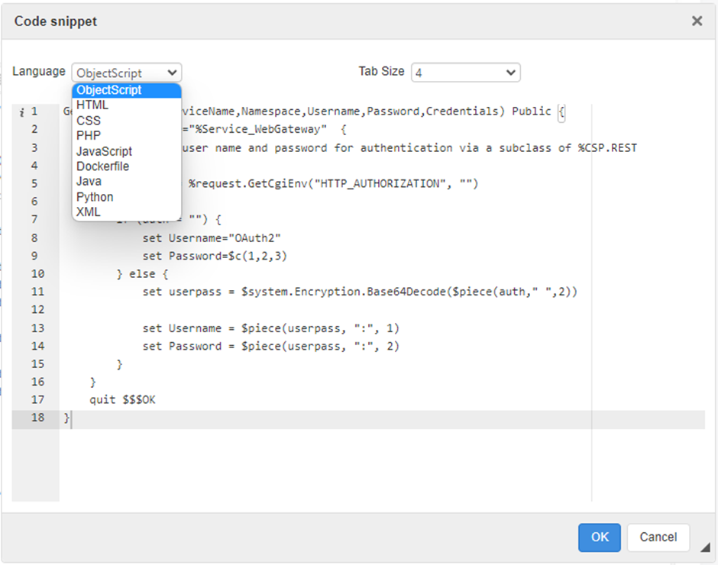
Task: Pick CSS from the language options
Action: pyautogui.click(x=89, y=121)
